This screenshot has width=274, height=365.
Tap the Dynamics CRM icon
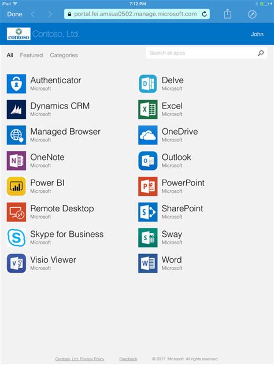[16, 109]
